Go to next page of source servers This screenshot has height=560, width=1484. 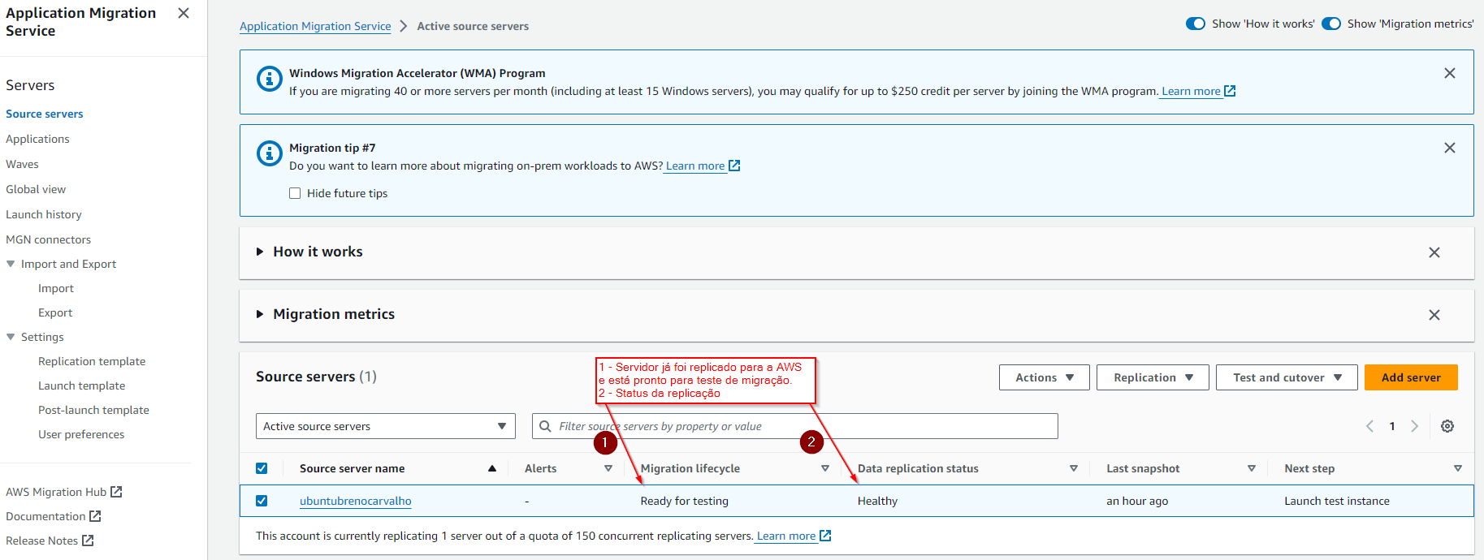(1414, 426)
